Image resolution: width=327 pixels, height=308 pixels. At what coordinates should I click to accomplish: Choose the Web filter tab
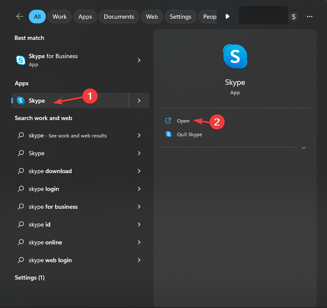pos(152,17)
